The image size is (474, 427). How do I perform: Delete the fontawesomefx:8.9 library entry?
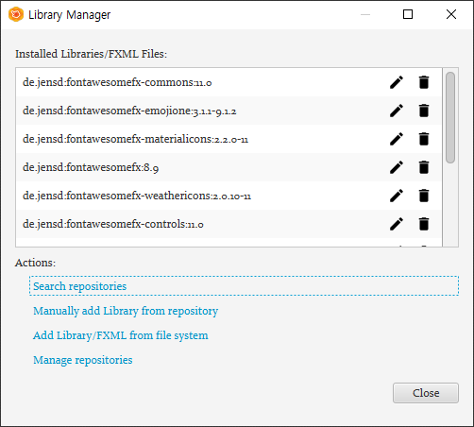tap(424, 167)
